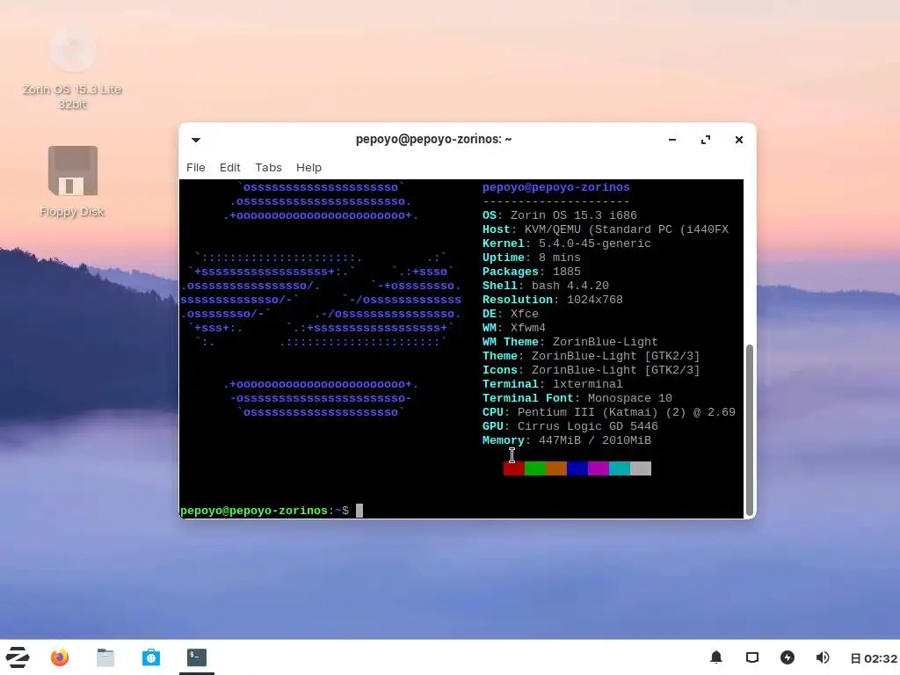900x675 pixels.
Task: Open the File menu
Action: point(195,168)
